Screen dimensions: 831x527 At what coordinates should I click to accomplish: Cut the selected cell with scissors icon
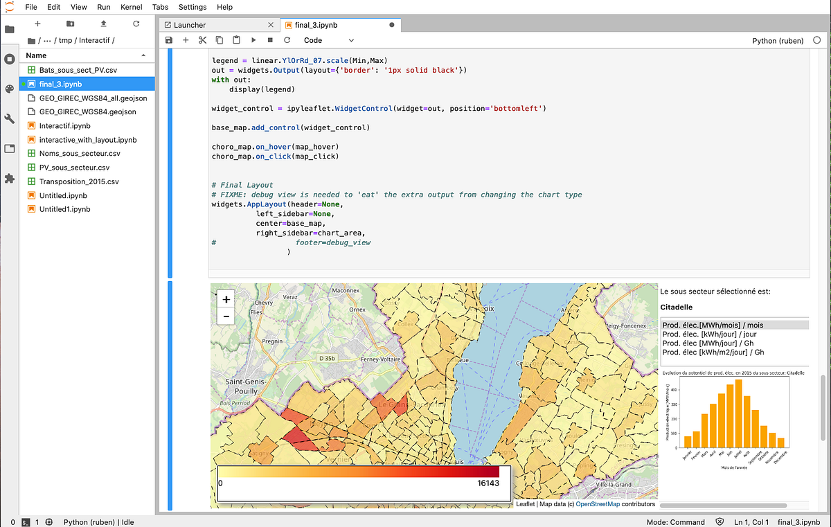click(202, 40)
